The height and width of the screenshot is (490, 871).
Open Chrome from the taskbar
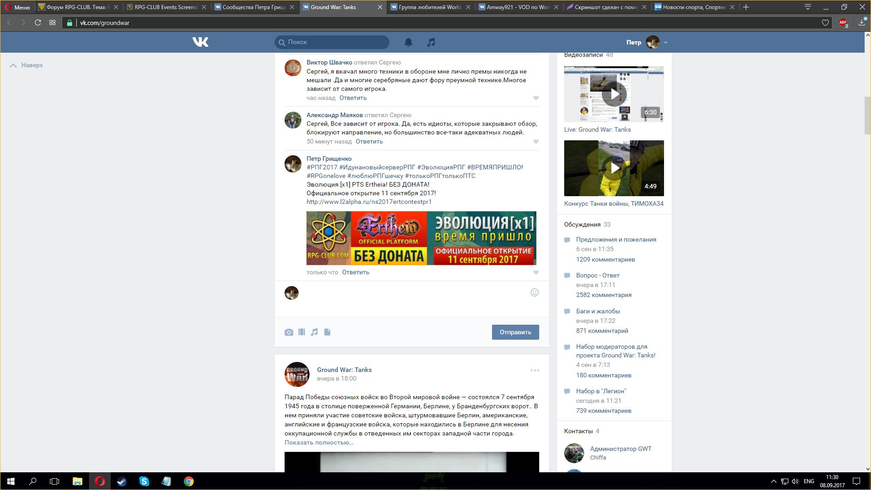(188, 481)
